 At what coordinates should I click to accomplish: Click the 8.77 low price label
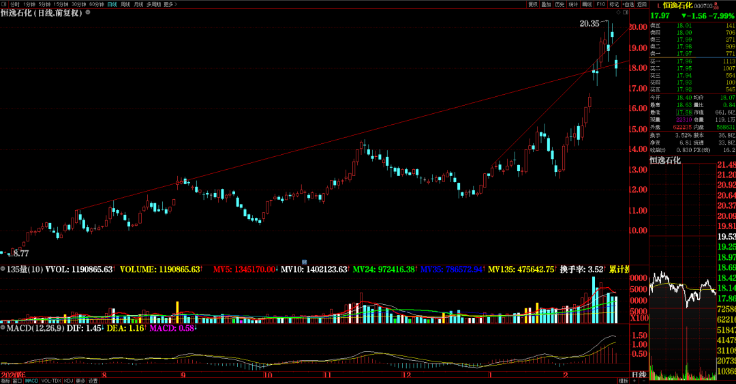tap(21, 254)
